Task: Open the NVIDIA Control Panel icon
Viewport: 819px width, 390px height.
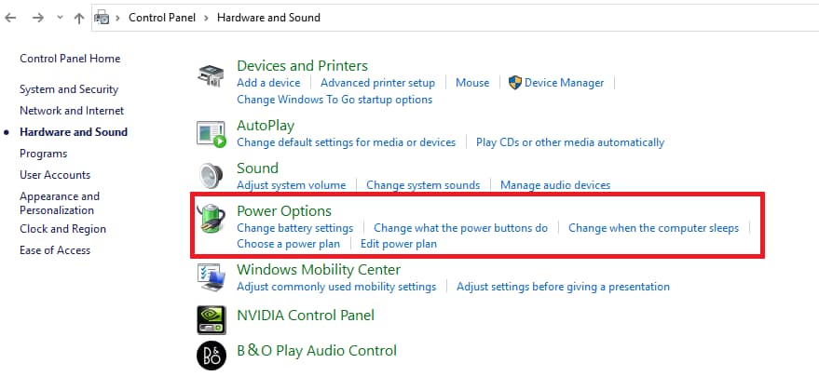Action: [x=211, y=319]
